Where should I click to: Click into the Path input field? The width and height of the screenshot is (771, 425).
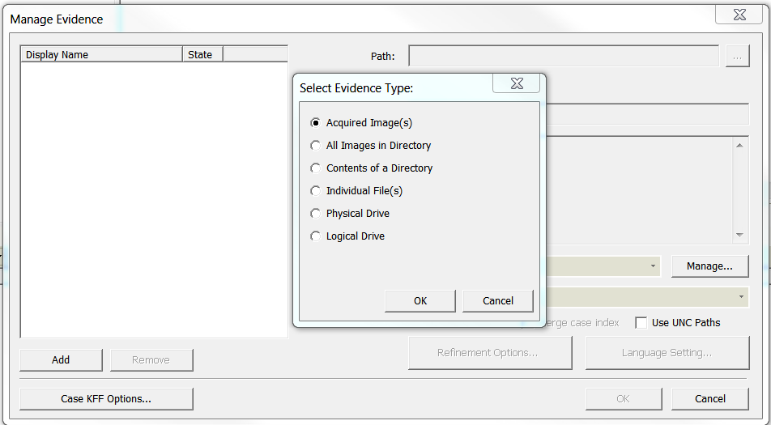coord(564,56)
